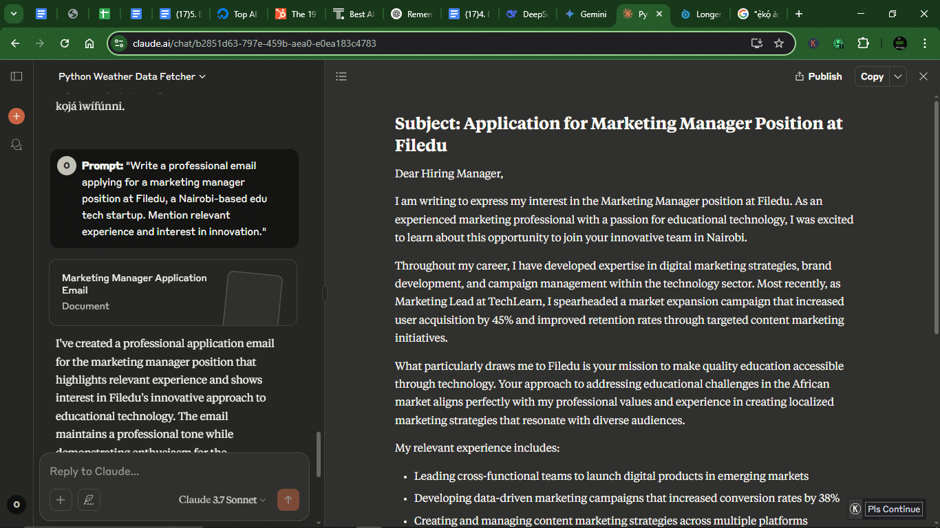Go forward in browser history

point(40,43)
